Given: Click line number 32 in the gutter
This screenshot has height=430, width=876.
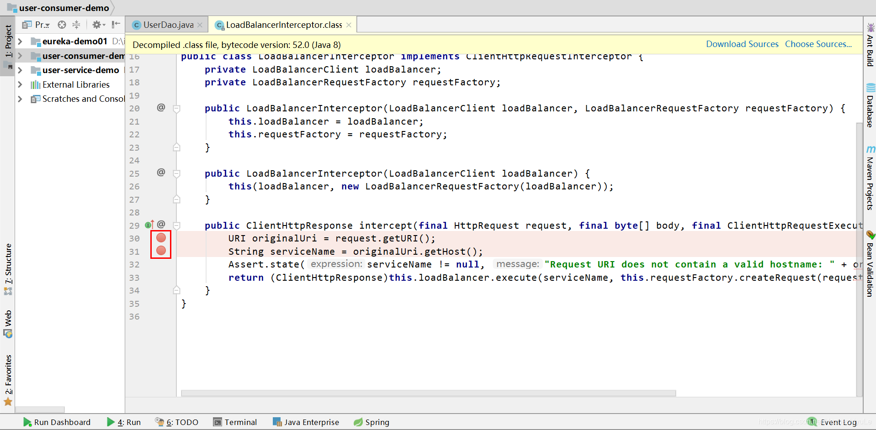Looking at the screenshot, I should tap(134, 265).
